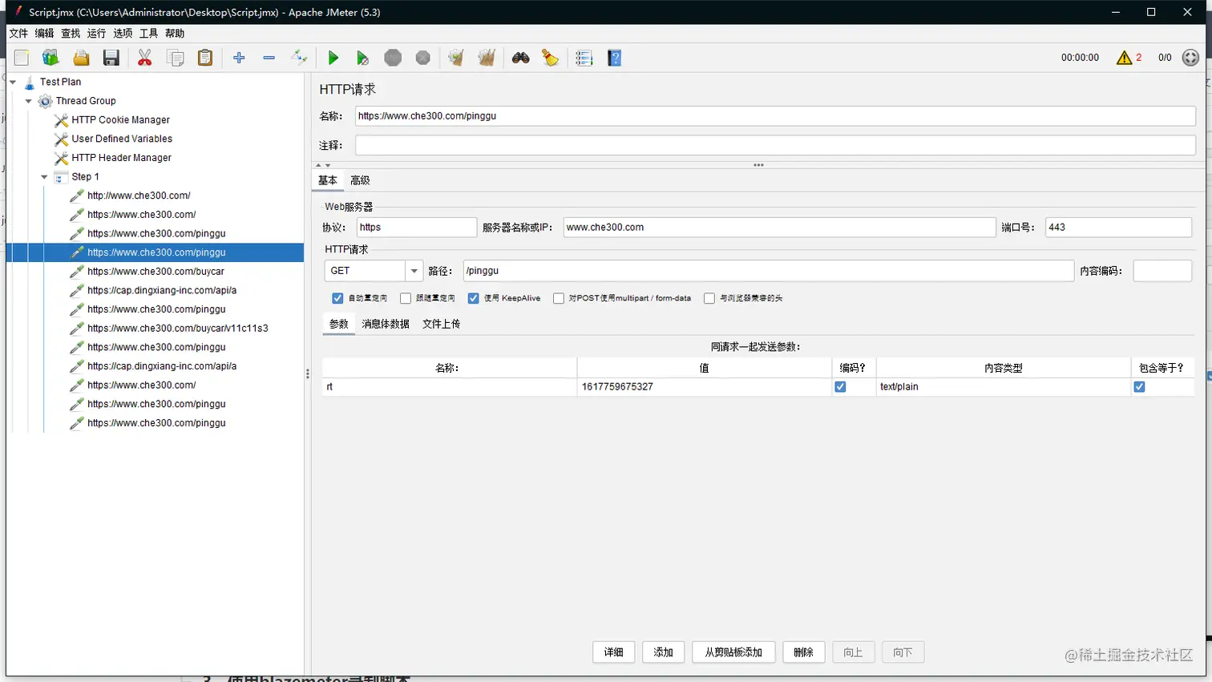This screenshot has width=1212, height=682.
Task: Start the test with green play icon
Action: pos(333,58)
